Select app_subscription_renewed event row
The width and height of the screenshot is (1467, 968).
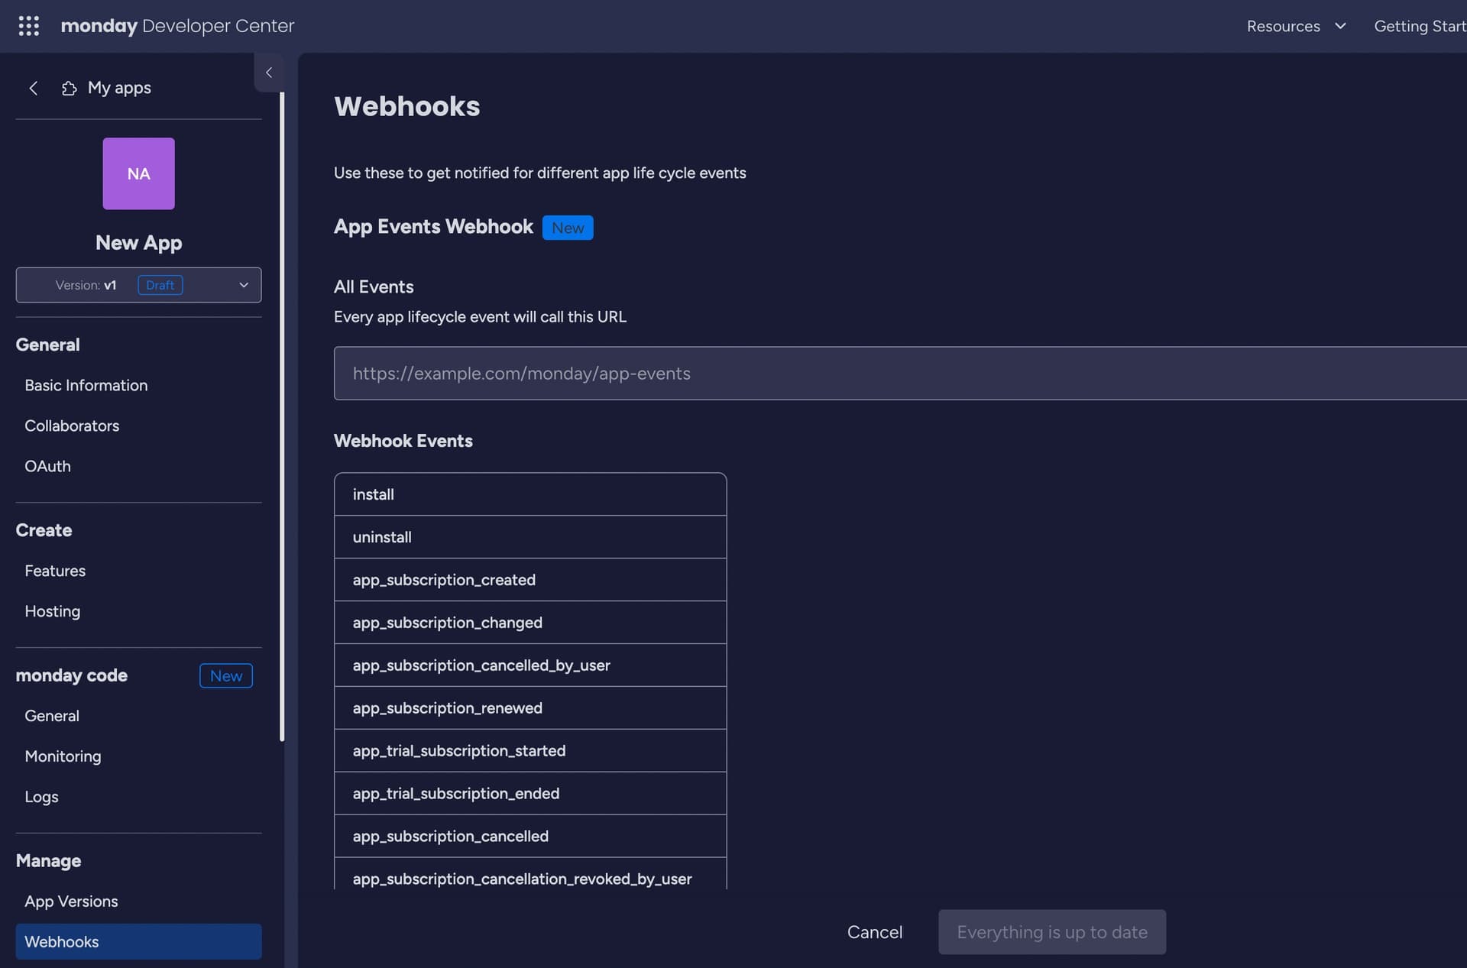pyautogui.click(x=530, y=708)
